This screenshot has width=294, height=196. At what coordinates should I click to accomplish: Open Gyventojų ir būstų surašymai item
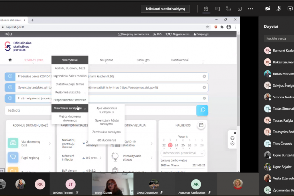pyautogui.click(x=106, y=122)
